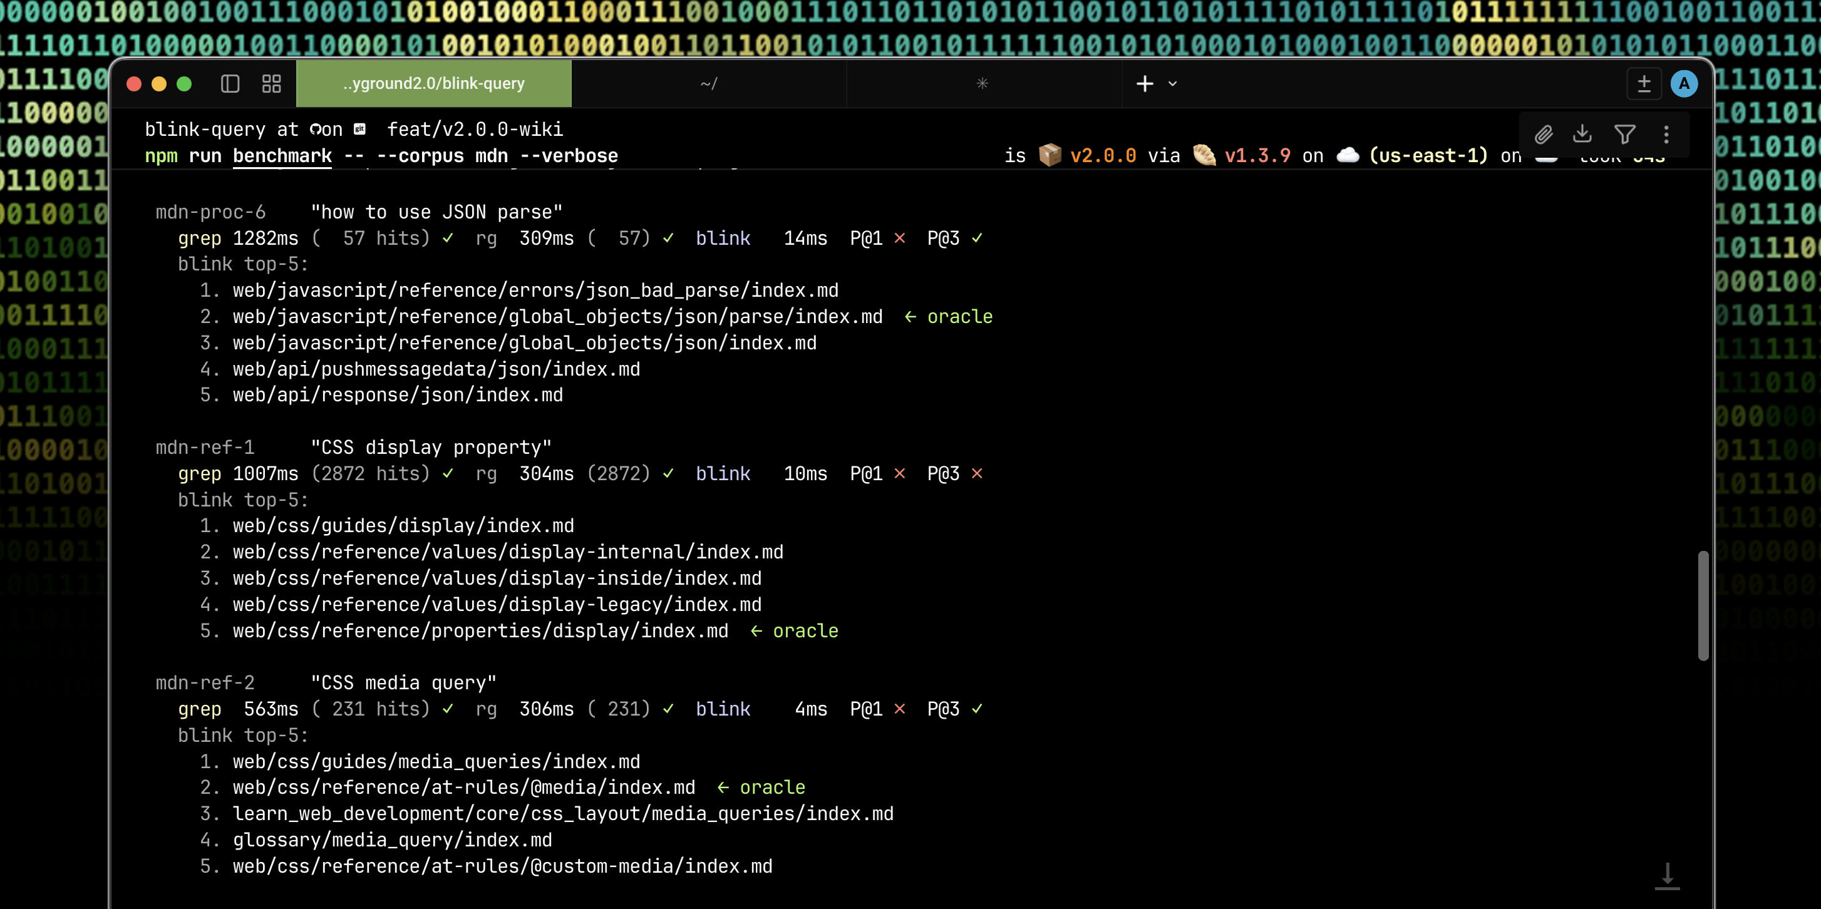
Task: Open the chevron dropdown beside the new-tab button
Action: point(1173,83)
